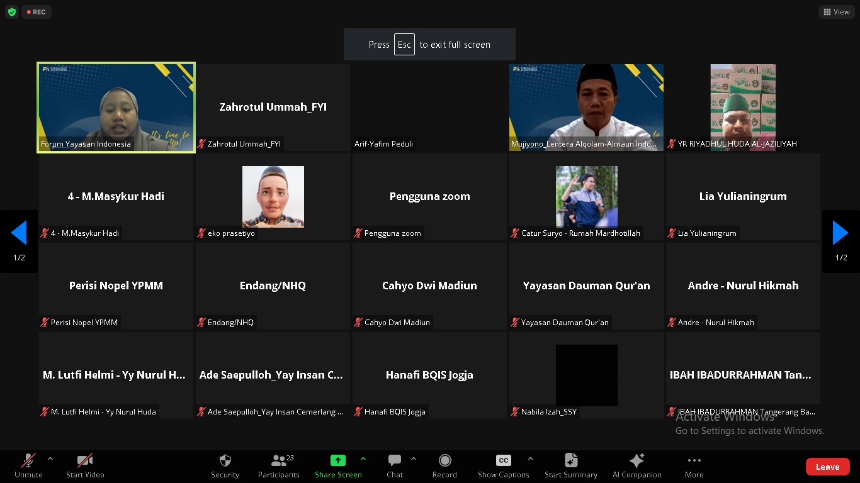Open the View layout menu
The image size is (860, 483).
coord(837,12)
